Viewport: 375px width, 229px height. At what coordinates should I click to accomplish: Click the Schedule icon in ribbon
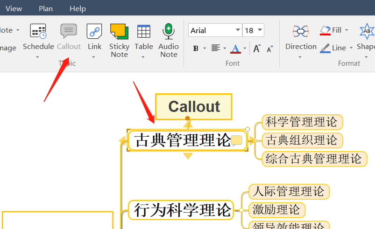point(38,32)
